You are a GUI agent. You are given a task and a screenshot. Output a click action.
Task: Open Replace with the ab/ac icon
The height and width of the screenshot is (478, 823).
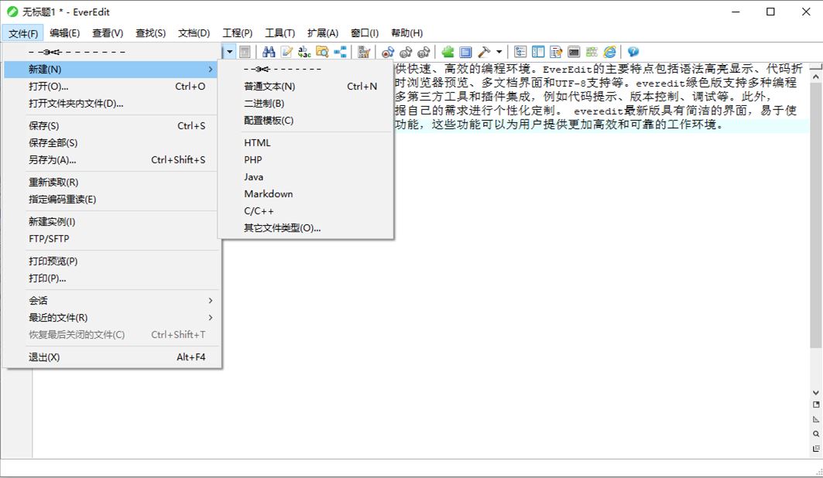click(304, 52)
